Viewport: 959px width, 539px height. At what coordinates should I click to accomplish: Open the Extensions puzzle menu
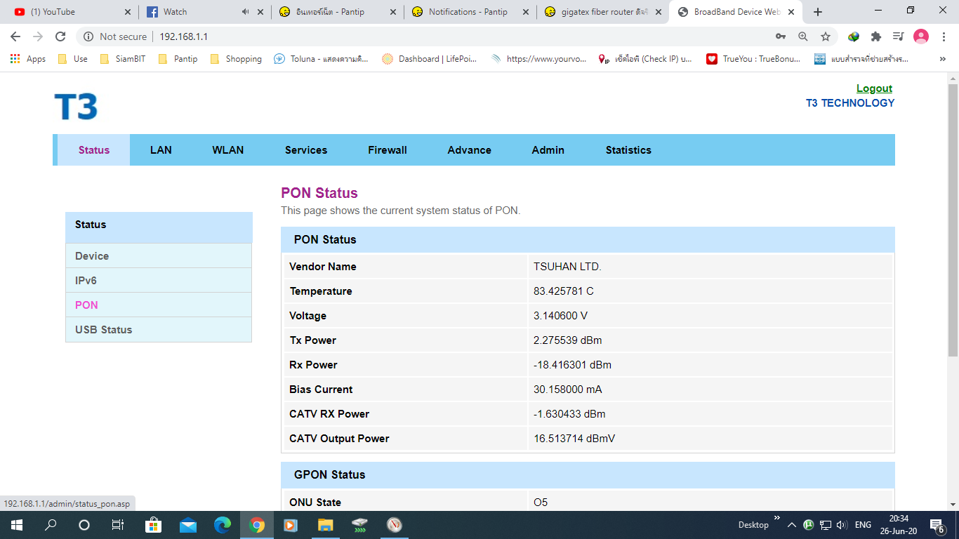(876, 36)
